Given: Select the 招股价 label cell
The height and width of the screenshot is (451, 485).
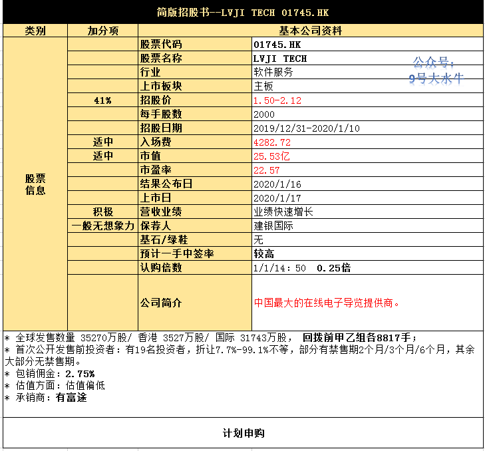Looking at the screenshot, I should pyautogui.click(x=195, y=100).
